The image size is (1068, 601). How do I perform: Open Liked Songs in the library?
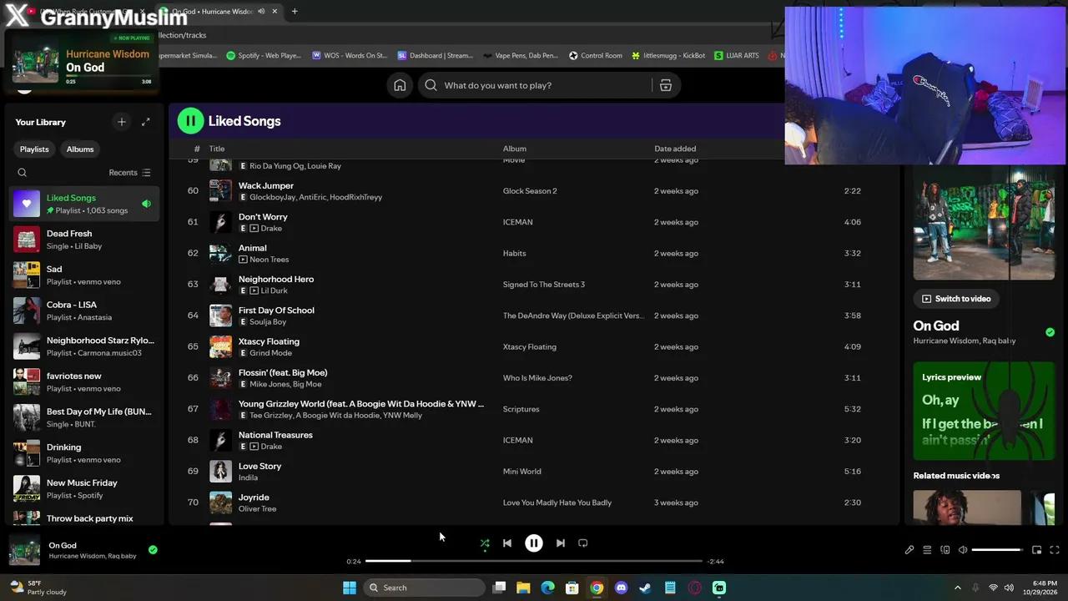[83, 204]
